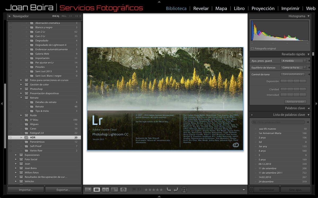Open Equilibrio de blancos dropdown

point(294,68)
